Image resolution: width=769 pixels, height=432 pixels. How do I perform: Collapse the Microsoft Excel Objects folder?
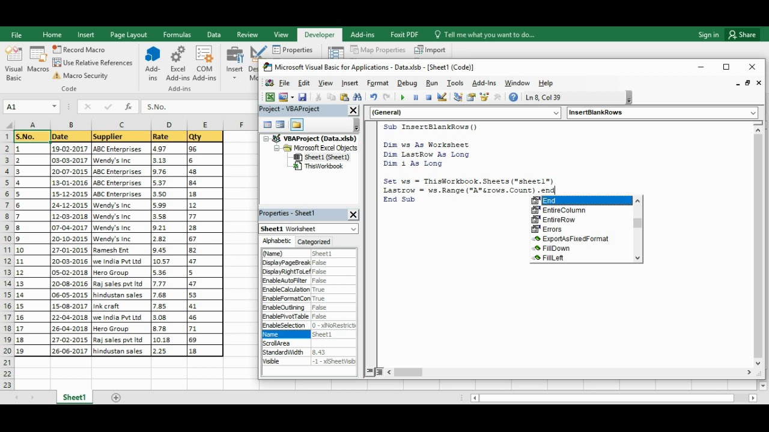pyautogui.click(x=277, y=148)
